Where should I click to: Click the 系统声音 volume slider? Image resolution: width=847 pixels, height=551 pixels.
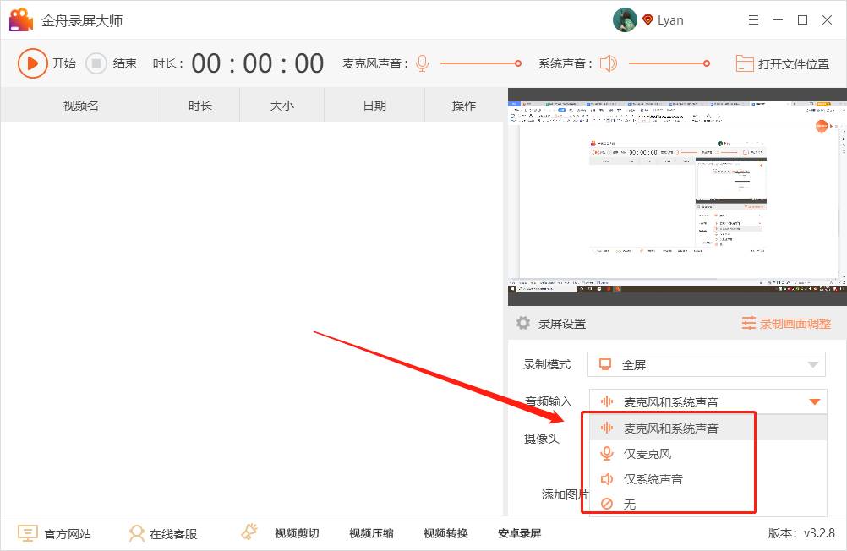point(668,62)
